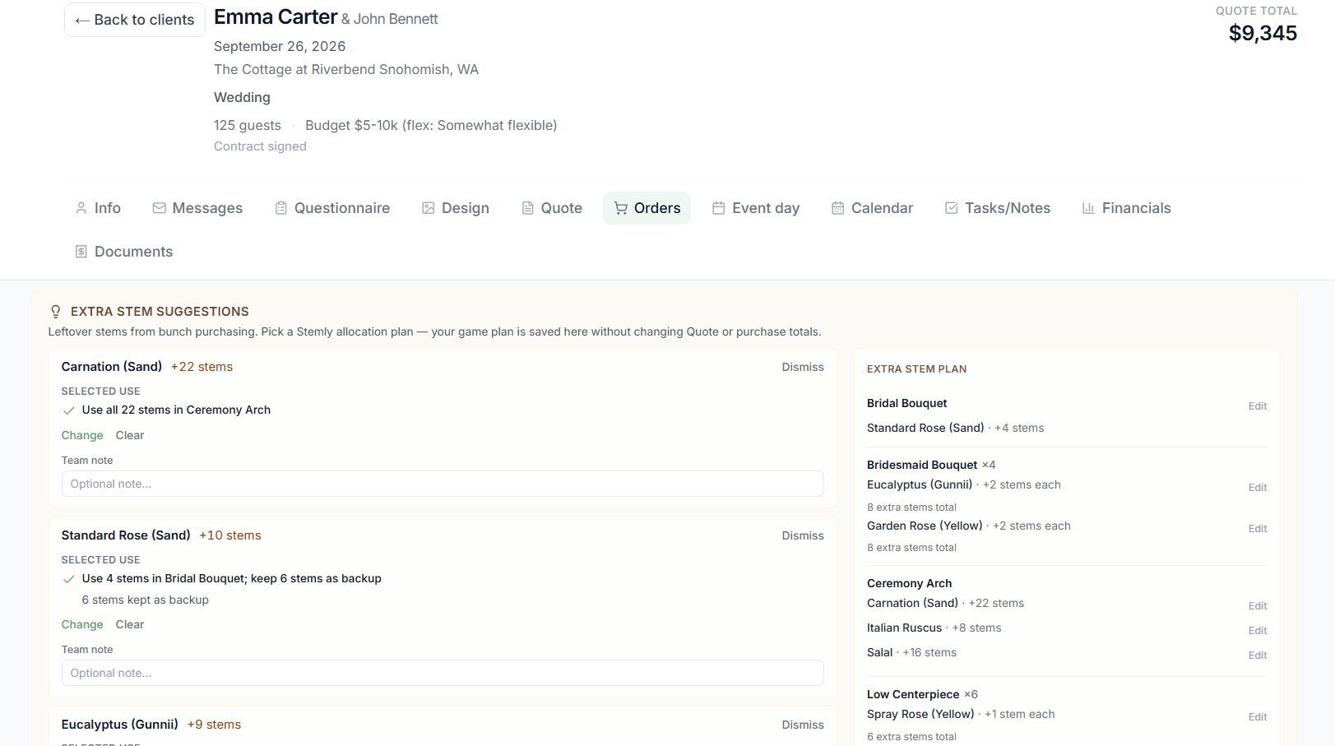Click the Messages envelope icon
The image size is (1335, 746).
160,208
